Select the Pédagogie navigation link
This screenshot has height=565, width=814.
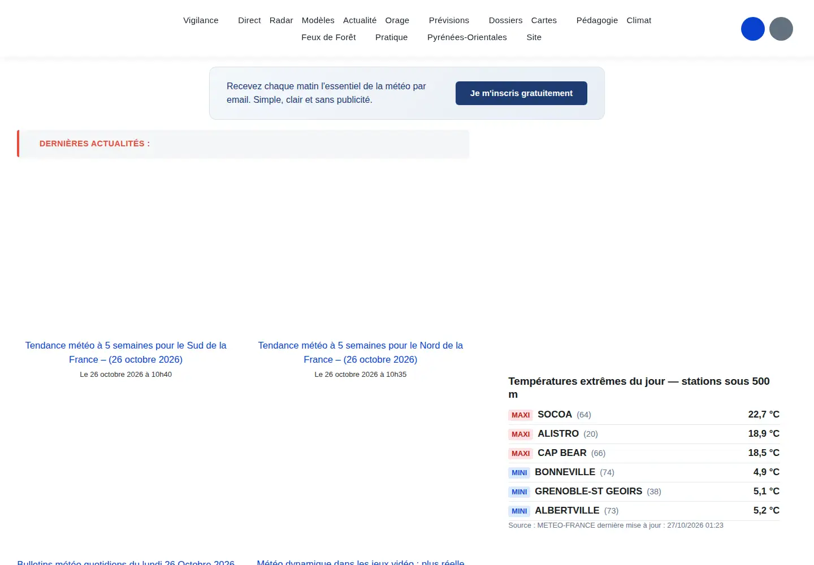(597, 20)
